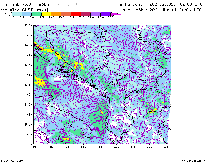The height and width of the screenshot is (163, 211).
Task: Click the 41N latitude label
Action: pyautogui.click(x=30, y=114)
